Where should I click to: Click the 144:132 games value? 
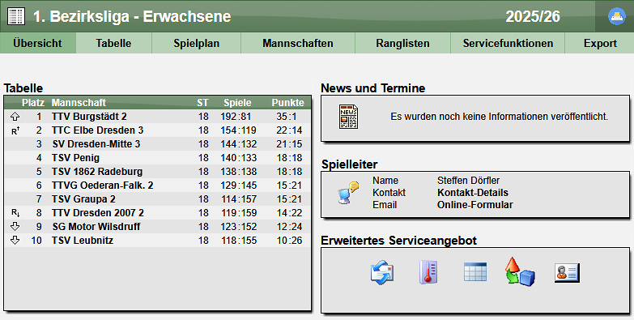[x=239, y=144]
